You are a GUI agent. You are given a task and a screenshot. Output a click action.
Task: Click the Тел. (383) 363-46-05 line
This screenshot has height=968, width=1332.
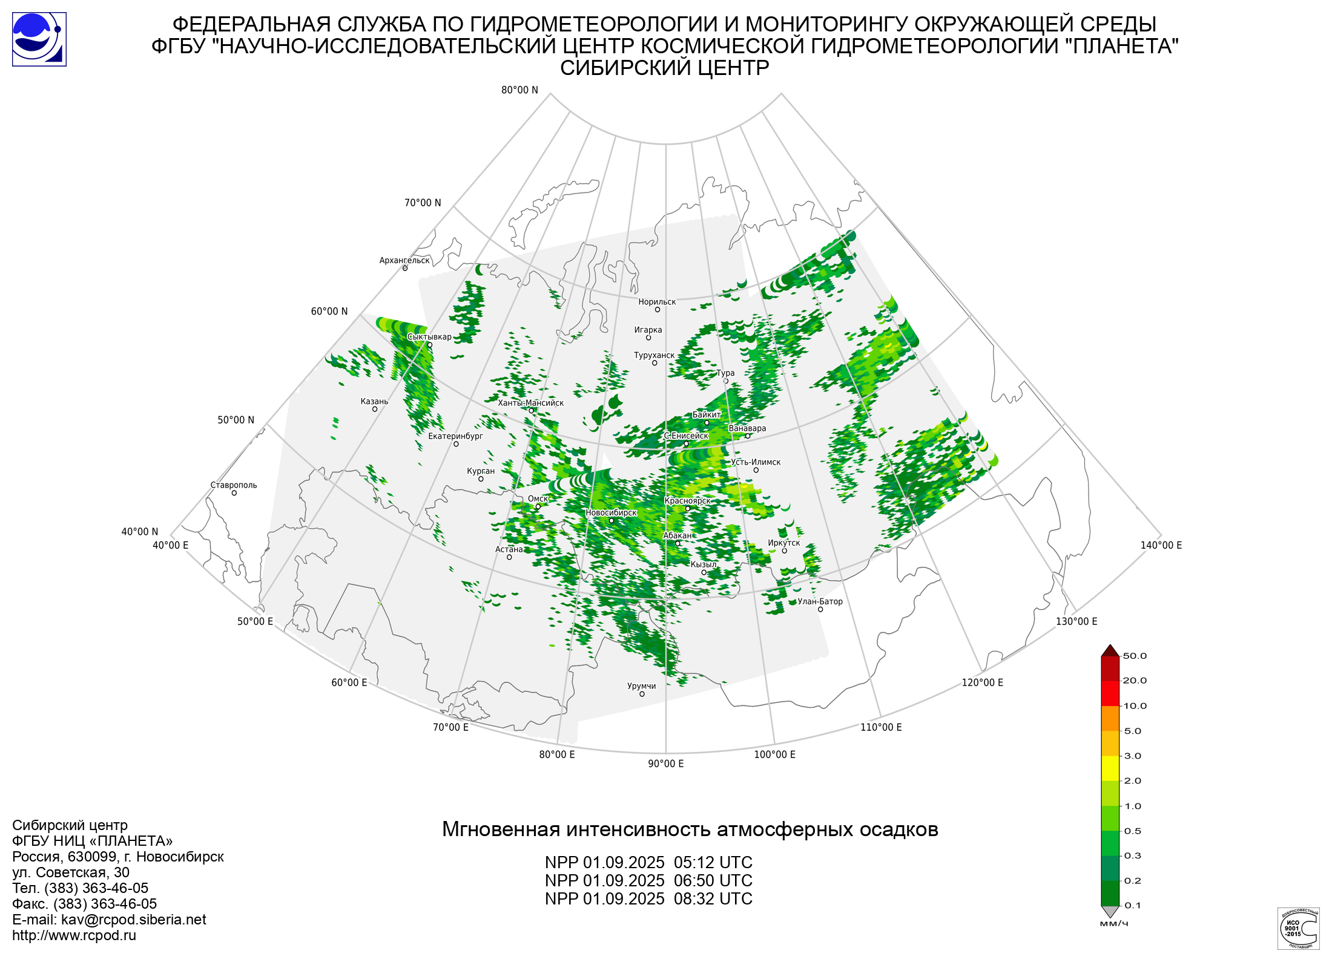tap(80, 888)
